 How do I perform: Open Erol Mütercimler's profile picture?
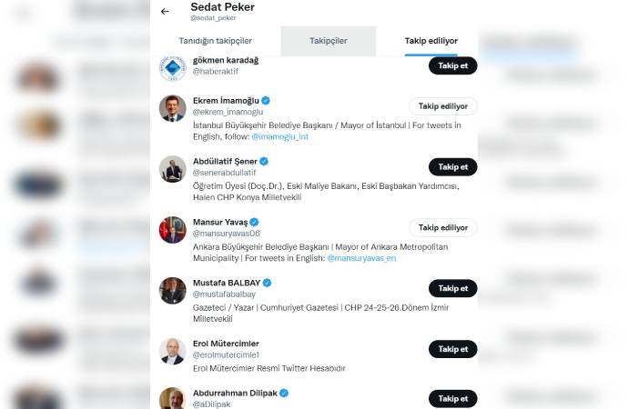coord(173,352)
